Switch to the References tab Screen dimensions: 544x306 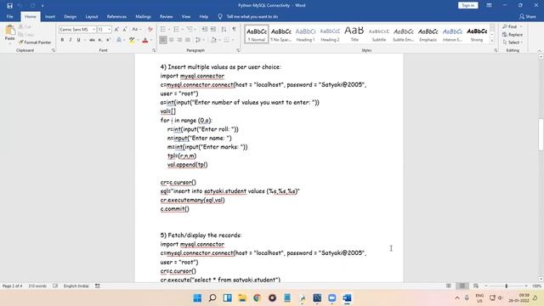tap(116, 17)
